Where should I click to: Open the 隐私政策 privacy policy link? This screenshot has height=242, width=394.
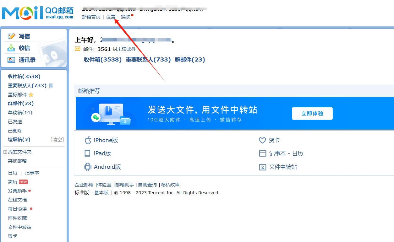170,185
